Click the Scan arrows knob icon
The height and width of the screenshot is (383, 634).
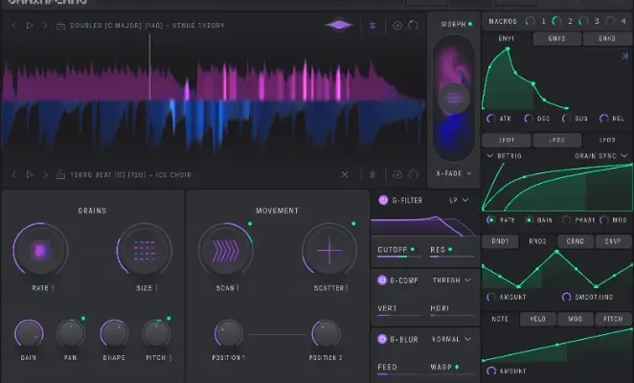[x=225, y=251]
